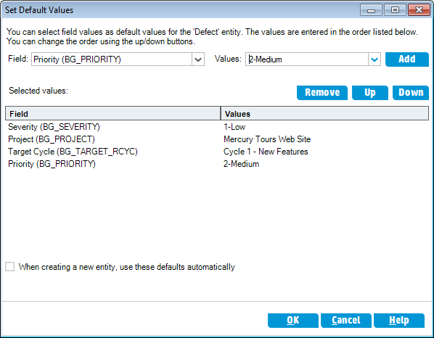Select the Target Cycle (BG_TARGET_RCYC) row
Screen dimensions: 434x338
[x=217, y=152]
